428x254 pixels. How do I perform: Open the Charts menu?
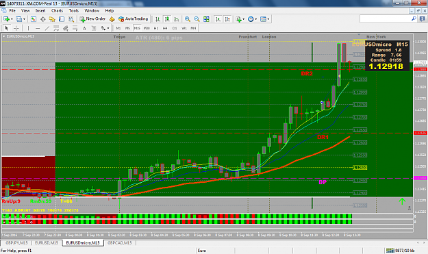pyautogui.click(x=57, y=11)
